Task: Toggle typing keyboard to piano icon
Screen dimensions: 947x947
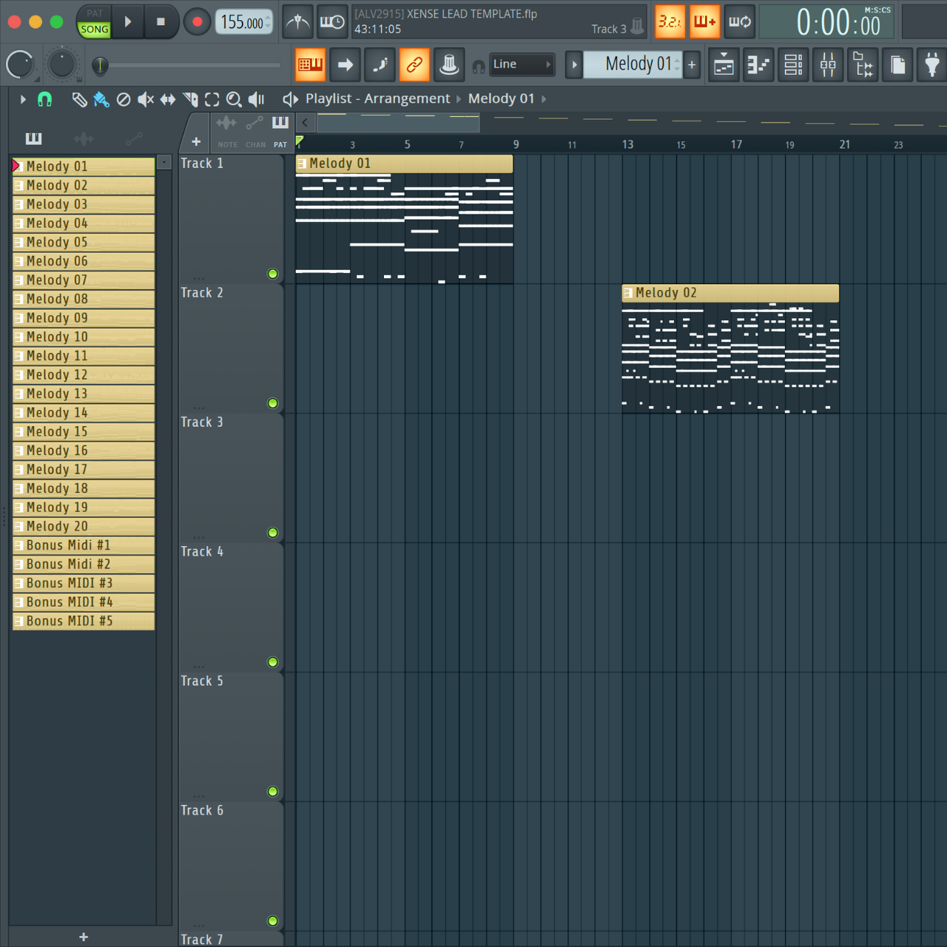Action: coord(311,64)
